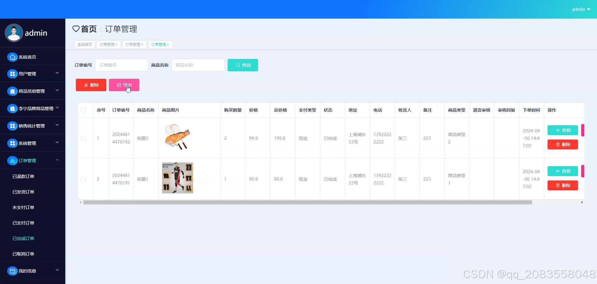Screen dimensions: 597x284
Task: Click the eye icon in 标题2 row 查看
Action: coord(558,130)
